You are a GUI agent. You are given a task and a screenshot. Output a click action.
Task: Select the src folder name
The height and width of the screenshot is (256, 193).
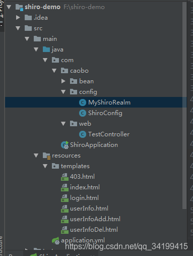click(x=38, y=28)
